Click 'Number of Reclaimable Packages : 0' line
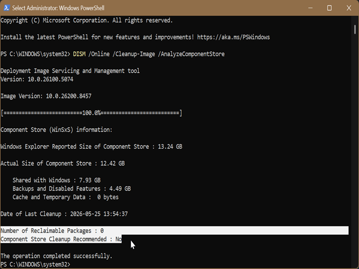 click(52, 230)
